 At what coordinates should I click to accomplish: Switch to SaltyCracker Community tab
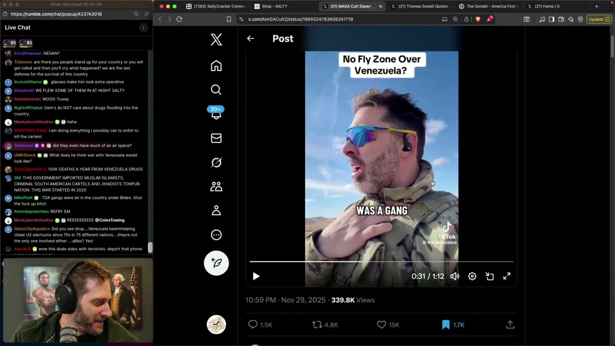tap(216, 6)
